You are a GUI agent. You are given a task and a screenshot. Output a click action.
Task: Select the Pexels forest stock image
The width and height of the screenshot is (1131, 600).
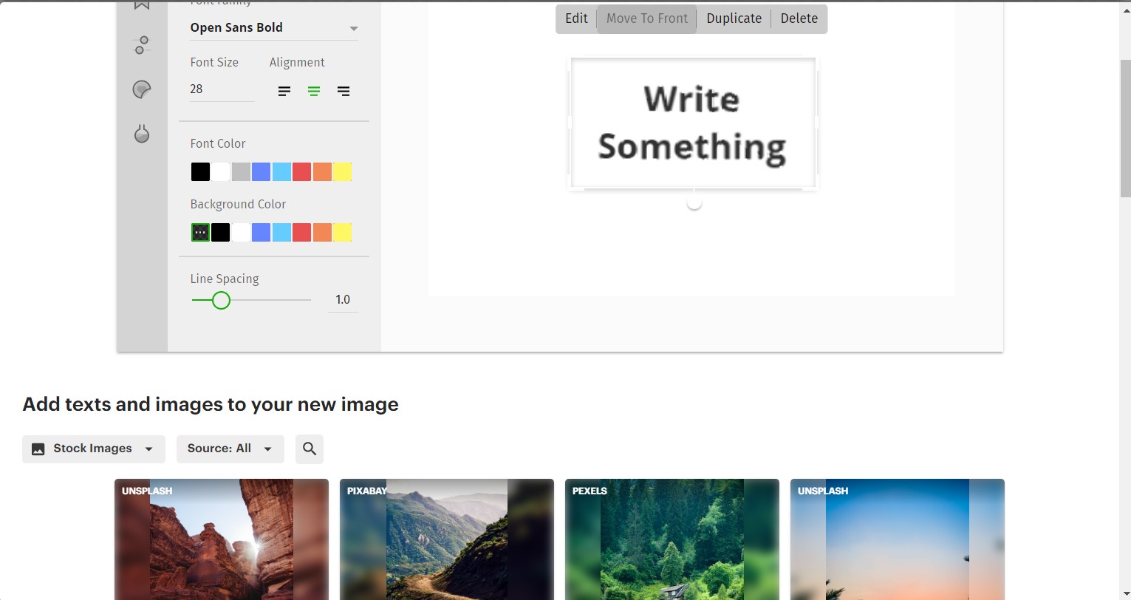pos(672,539)
